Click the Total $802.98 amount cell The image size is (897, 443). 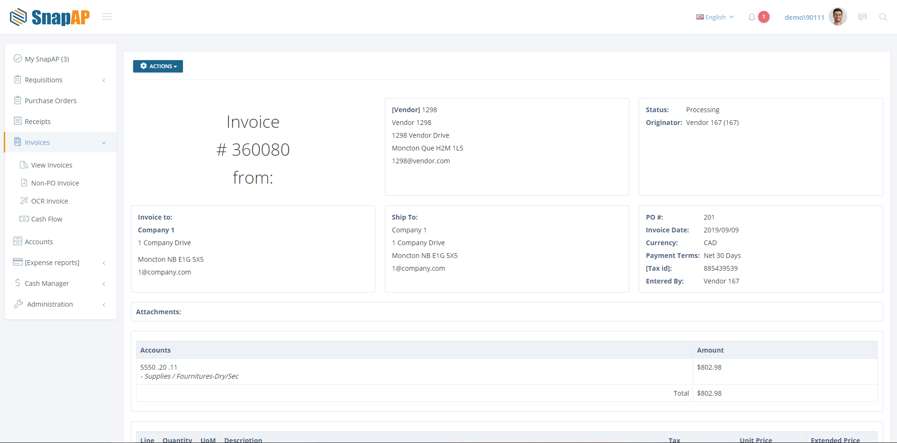click(785, 393)
